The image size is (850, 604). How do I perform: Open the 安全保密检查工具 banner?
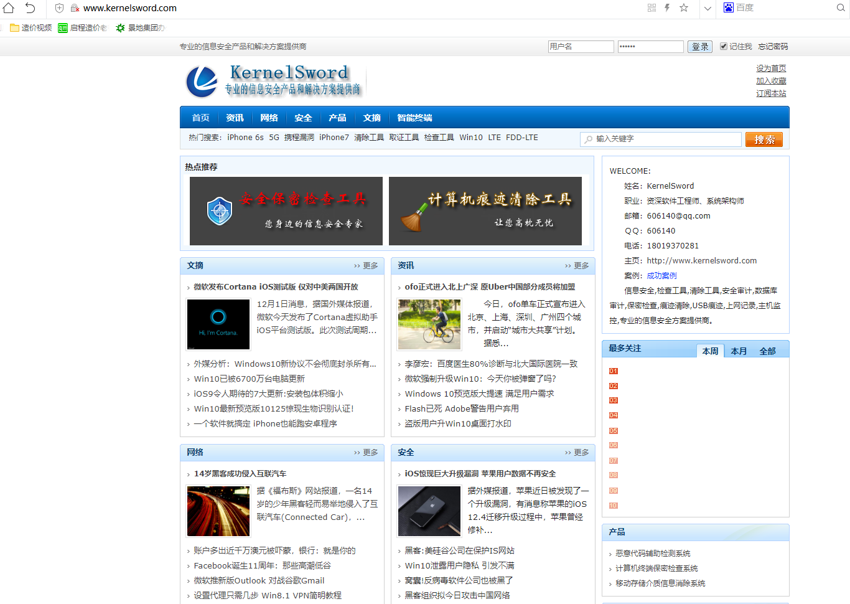click(286, 211)
